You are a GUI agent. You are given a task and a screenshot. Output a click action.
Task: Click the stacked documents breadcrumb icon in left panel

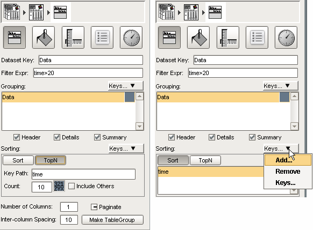coord(12,12)
